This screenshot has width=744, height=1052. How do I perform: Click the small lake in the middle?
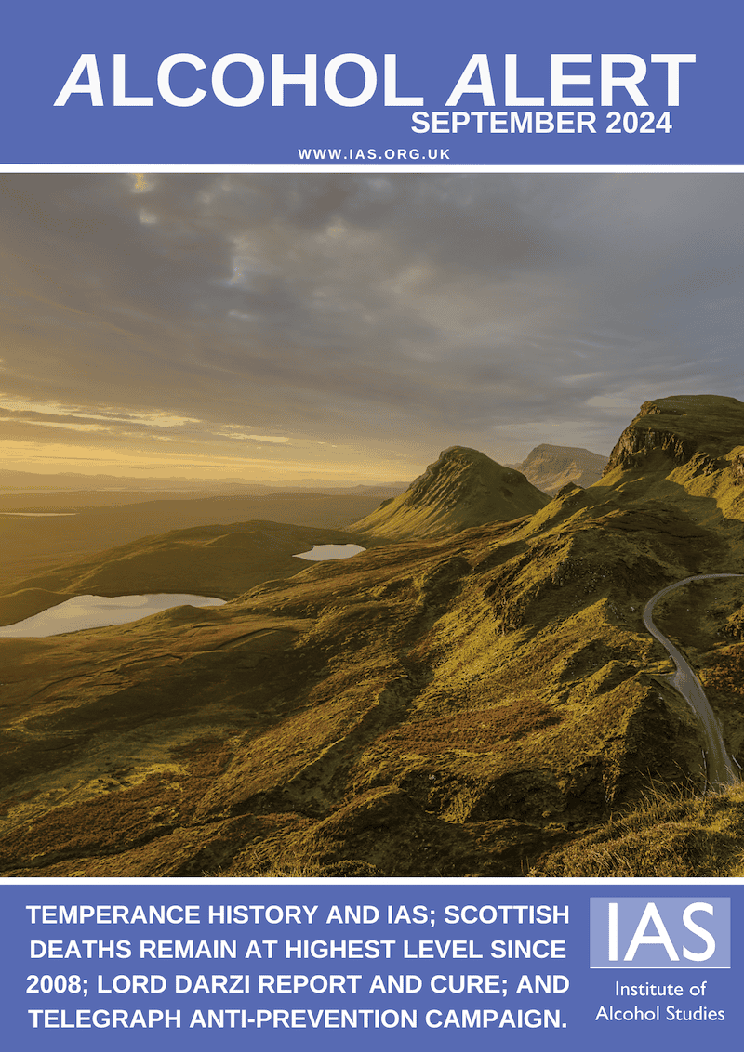click(330, 551)
